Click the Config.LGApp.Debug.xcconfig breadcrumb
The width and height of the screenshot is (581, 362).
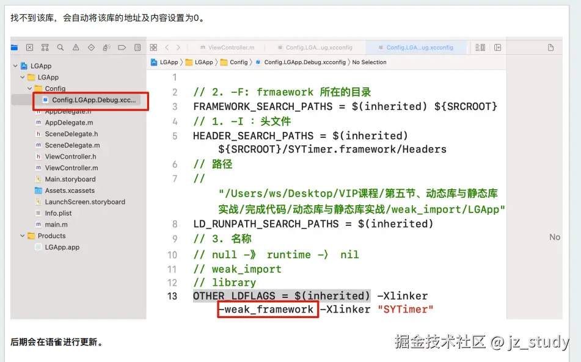301,62
